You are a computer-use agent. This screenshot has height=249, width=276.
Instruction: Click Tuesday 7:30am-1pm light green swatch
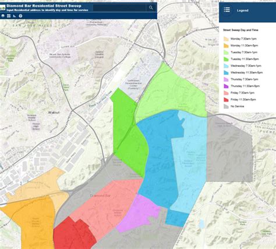[226, 52]
